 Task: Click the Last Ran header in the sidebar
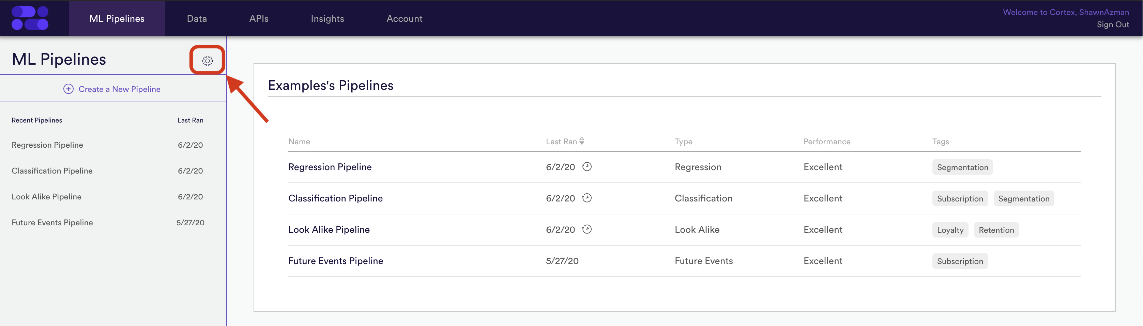coord(190,120)
